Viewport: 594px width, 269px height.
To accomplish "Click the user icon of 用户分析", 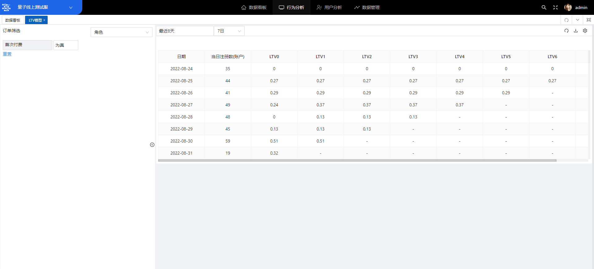I will (319, 7).
